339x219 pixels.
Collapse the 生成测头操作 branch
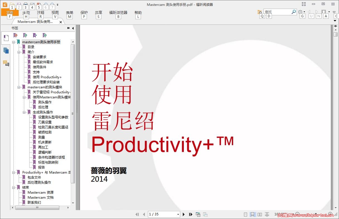point(24,112)
